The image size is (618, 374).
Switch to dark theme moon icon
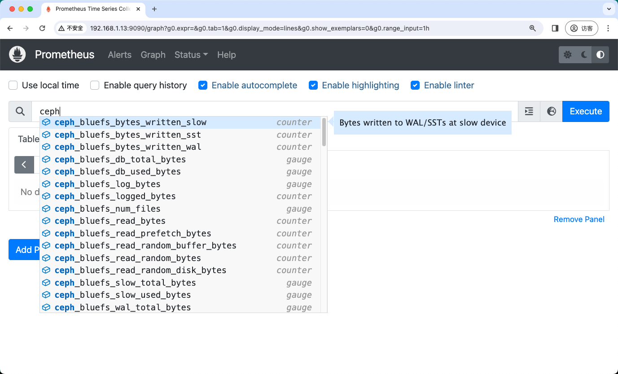pyautogui.click(x=584, y=55)
